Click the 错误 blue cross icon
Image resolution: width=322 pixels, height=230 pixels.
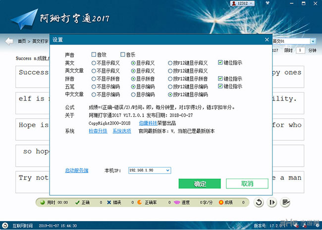[109, 202]
